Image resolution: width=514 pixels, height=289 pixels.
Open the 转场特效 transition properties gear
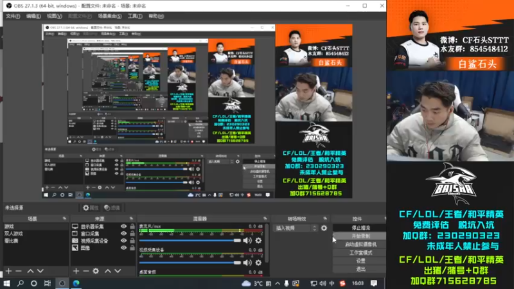(x=324, y=228)
